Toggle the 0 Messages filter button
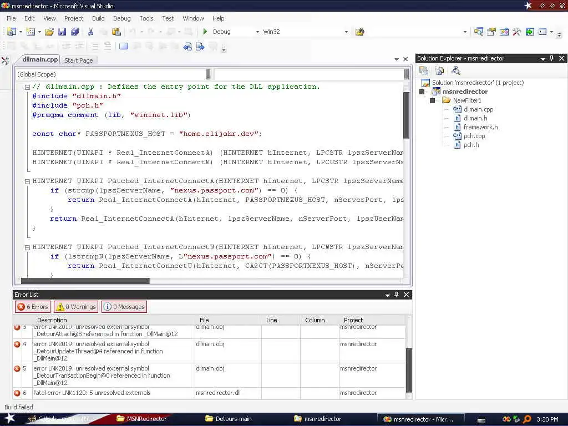568x426 pixels. (124, 307)
